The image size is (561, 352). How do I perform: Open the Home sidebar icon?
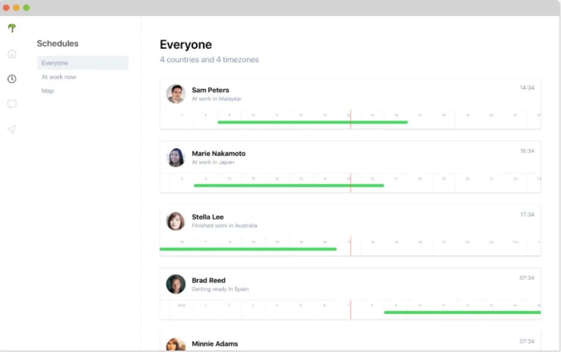coord(12,54)
